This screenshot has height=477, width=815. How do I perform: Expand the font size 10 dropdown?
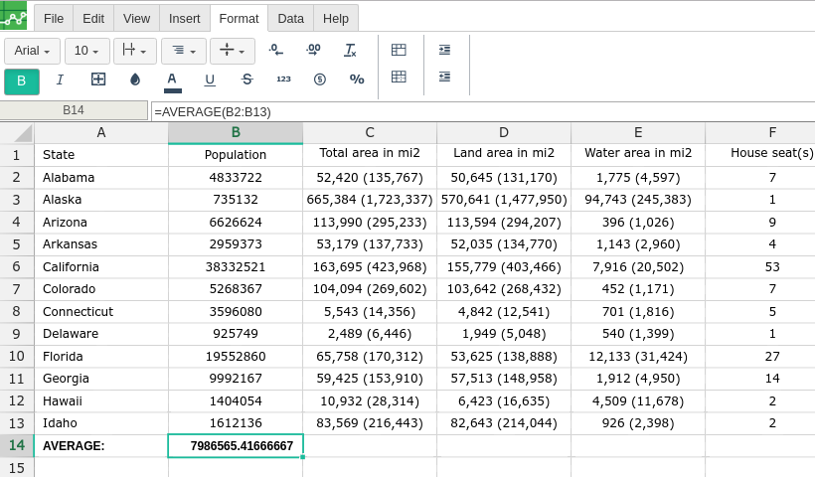pyautogui.click(x=86, y=51)
